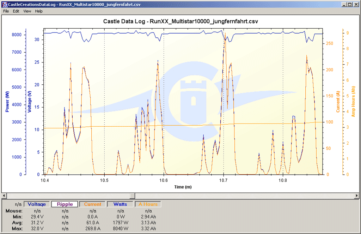The height and width of the screenshot is (234, 361).
Task: Maximize the CastleCreationsDataLog window
Action: [350, 4]
